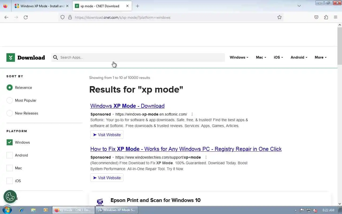Go back to the previous page
The width and height of the screenshot is (342, 214).
[x=6, y=17]
